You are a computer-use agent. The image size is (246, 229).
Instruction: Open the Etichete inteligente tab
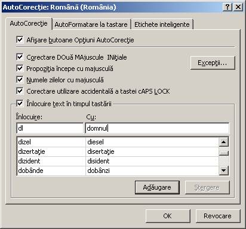[162, 24]
